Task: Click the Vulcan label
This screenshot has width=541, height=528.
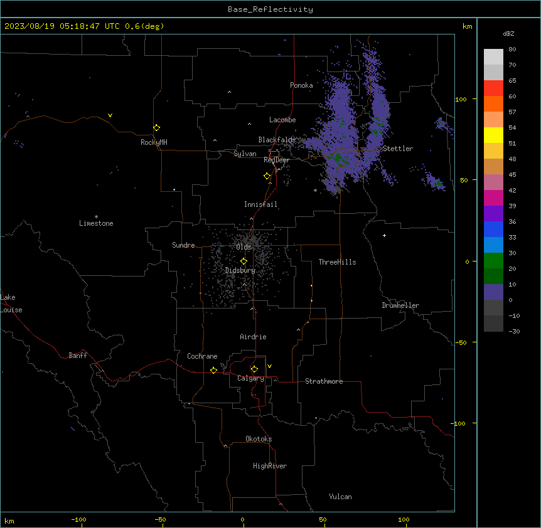Action: point(340,497)
